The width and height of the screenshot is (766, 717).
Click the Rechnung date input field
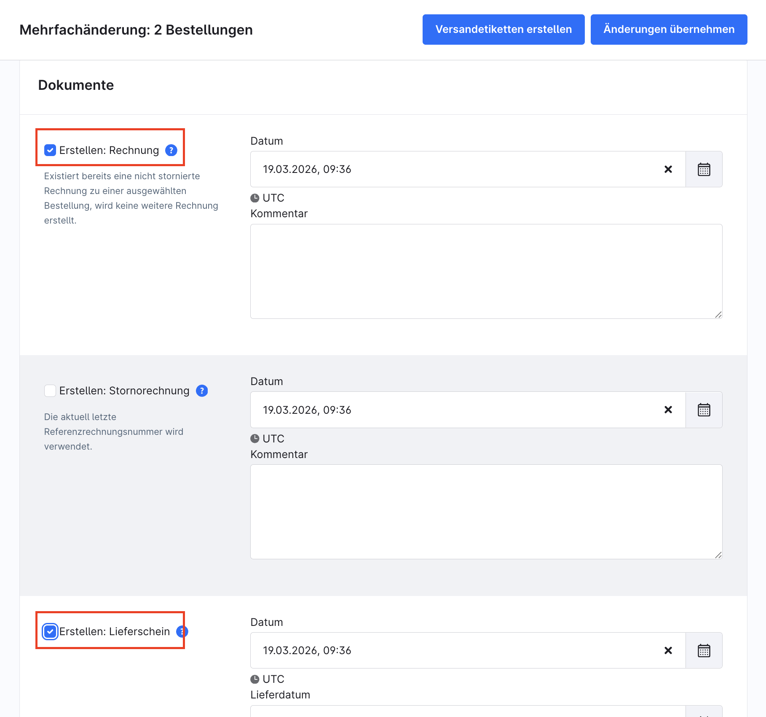pos(455,169)
